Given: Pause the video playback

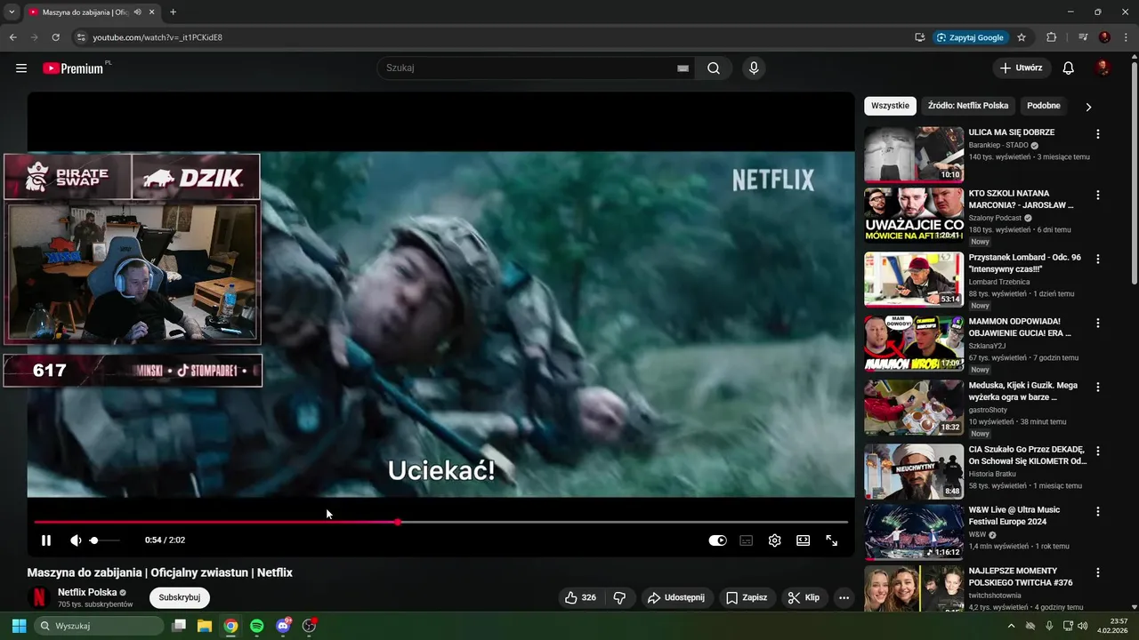Looking at the screenshot, I should pyautogui.click(x=46, y=540).
